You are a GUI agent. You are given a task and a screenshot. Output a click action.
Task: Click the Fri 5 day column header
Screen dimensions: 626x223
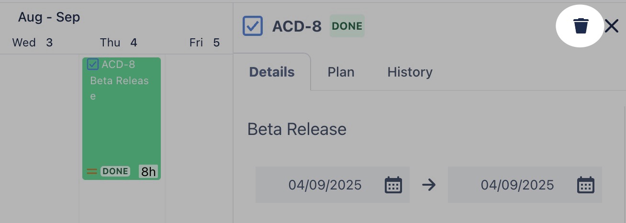click(204, 43)
